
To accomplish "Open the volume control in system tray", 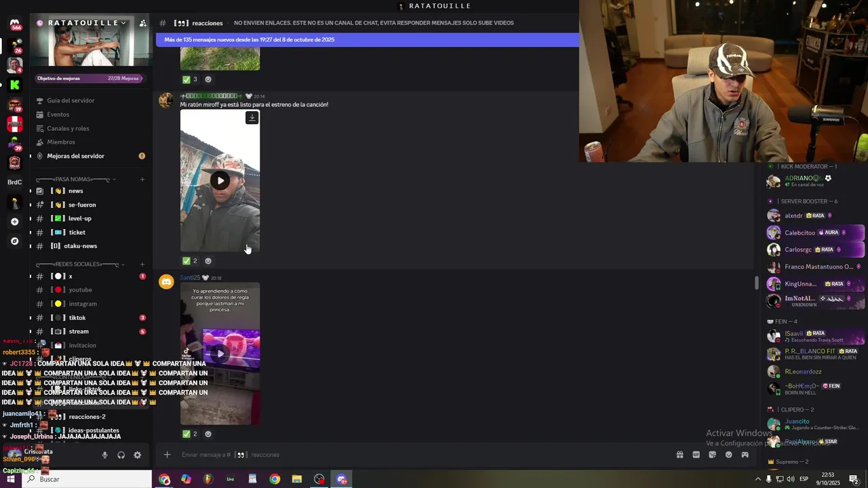I will pos(790,479).
